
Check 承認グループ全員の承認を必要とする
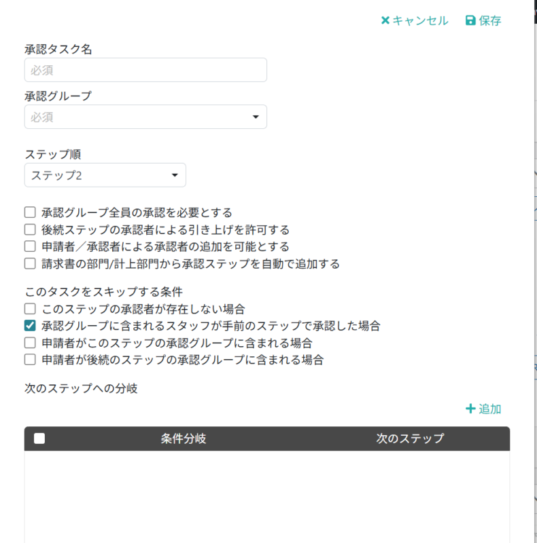point(30,212)
